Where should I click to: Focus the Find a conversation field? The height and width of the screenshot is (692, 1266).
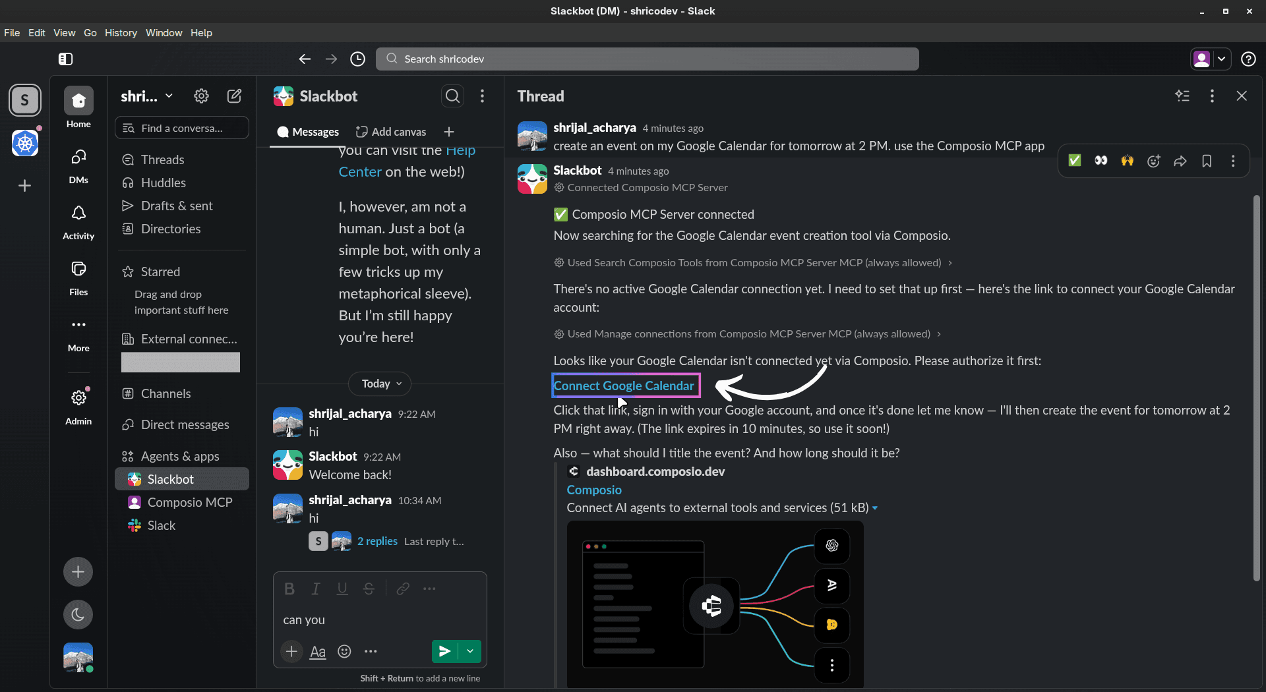point(182,129)
